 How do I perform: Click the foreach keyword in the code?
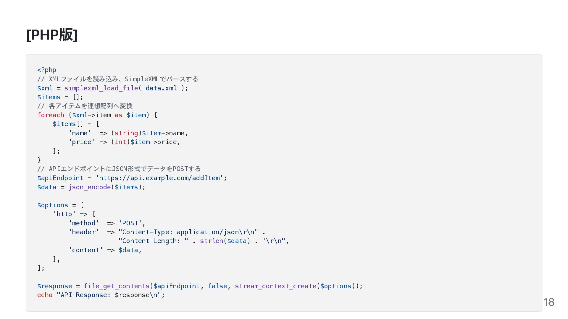tap(51, 115)
